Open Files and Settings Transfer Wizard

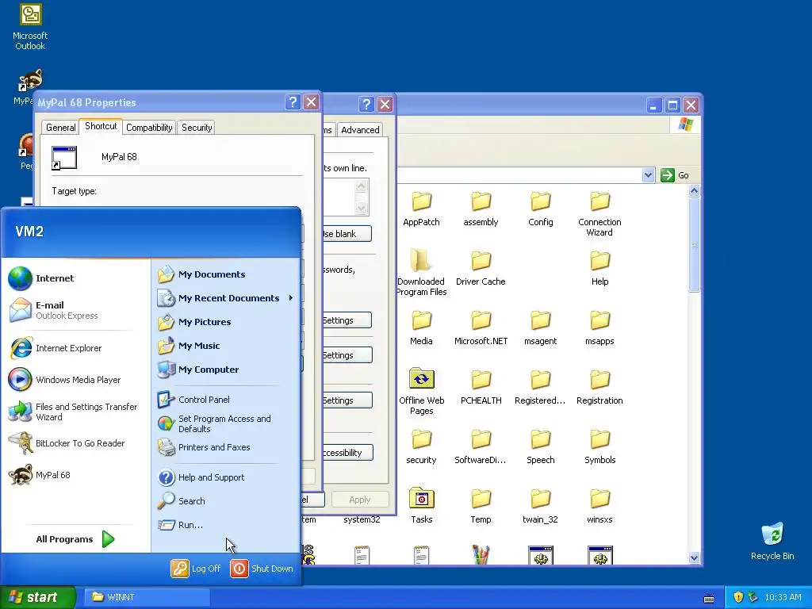click(72, 412)
